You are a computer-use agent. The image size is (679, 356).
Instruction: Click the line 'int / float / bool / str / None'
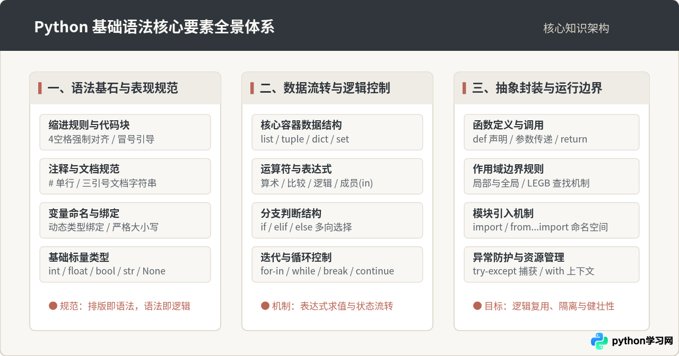(107, 271)
